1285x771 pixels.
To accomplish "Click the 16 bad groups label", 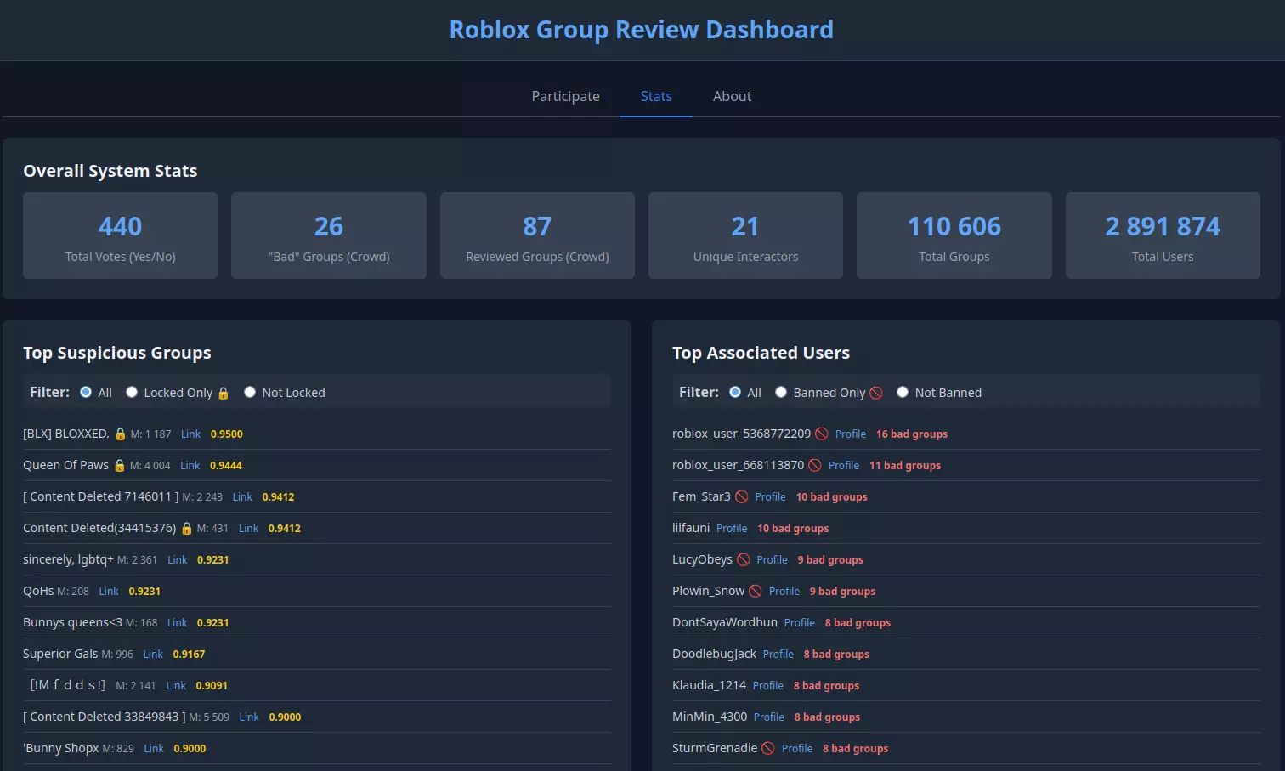I will (x=912, y=434).
